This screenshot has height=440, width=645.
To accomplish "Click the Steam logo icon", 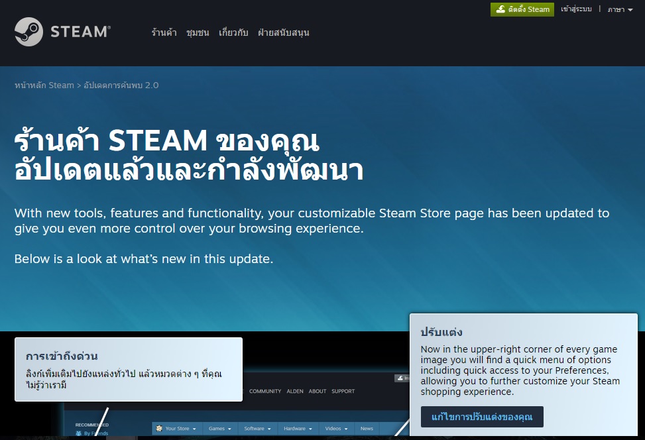I will coord(29,32).
